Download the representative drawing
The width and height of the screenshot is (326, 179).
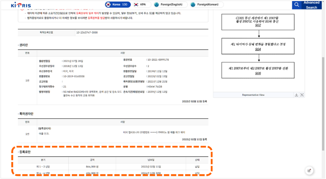(x=296, y=95)
